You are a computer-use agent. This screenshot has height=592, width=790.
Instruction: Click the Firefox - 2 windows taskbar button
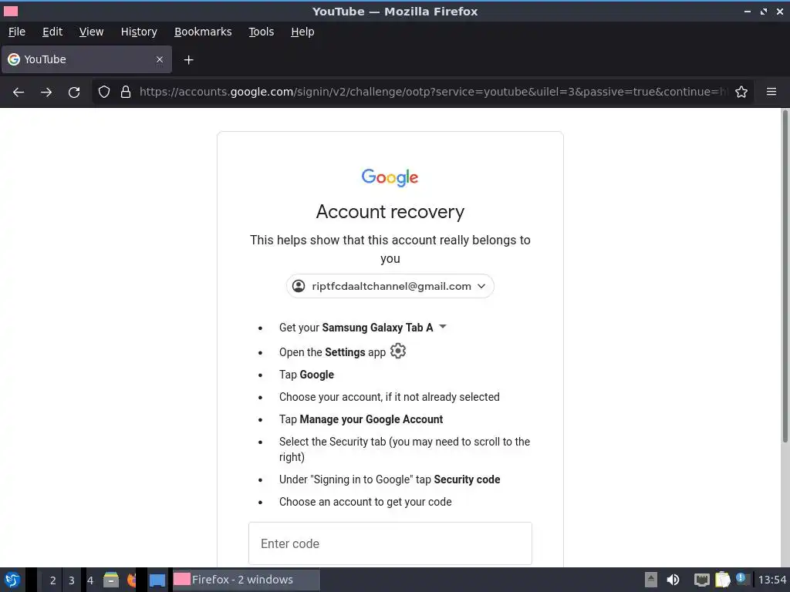(246, 580)
